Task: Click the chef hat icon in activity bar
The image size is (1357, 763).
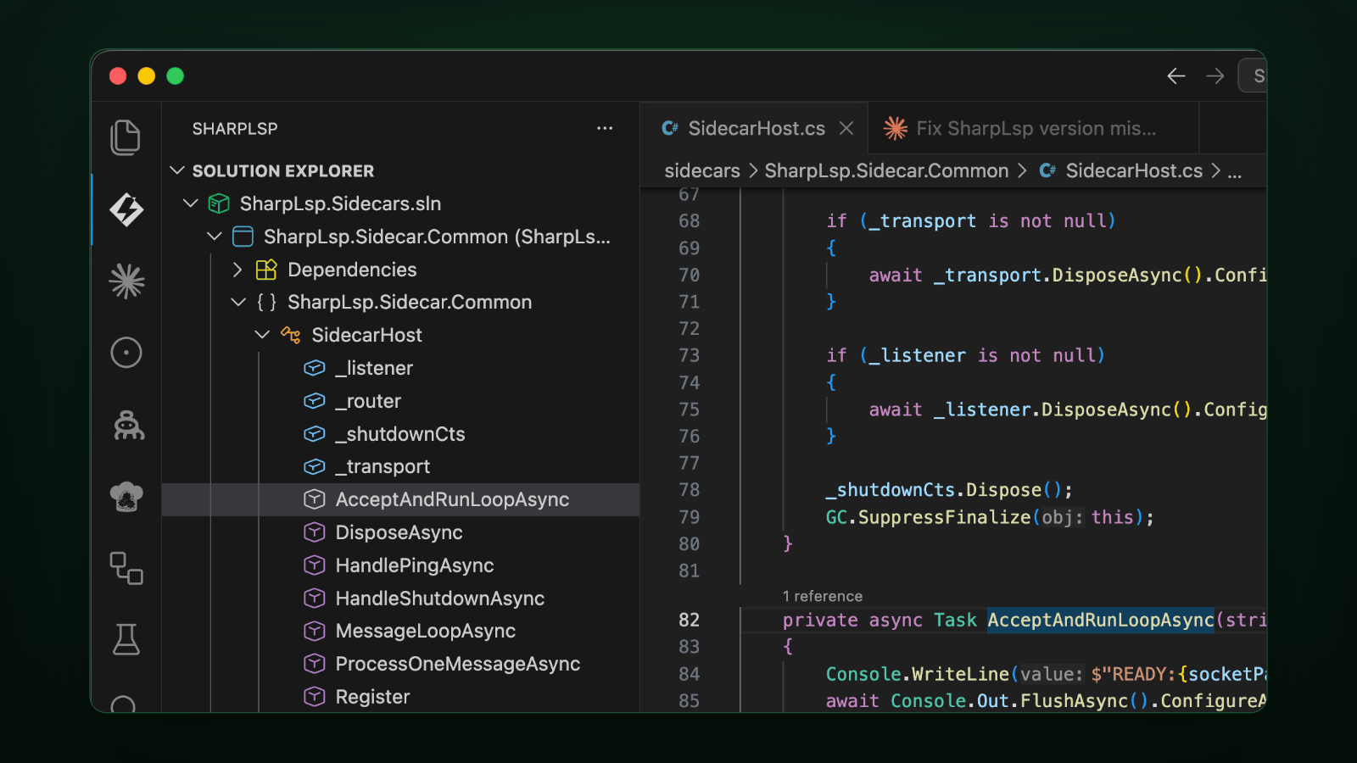Action: tap(126, 496)
